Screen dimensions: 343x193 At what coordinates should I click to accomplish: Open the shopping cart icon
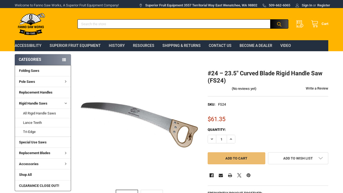[315, 24]
